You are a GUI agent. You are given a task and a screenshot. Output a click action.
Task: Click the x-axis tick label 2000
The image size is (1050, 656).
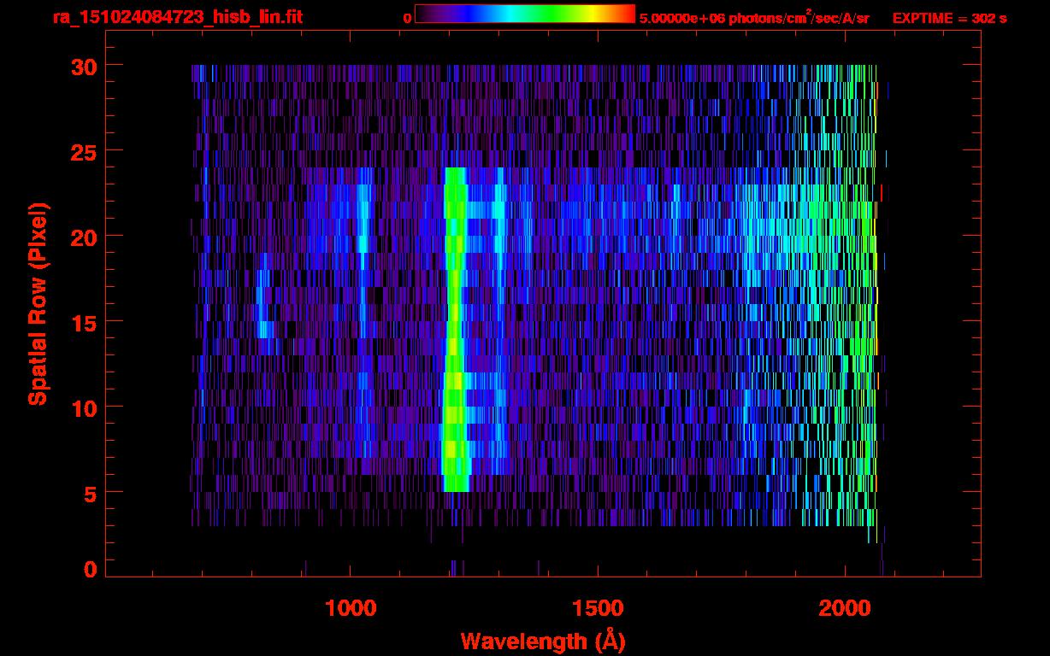pyautogui.click(x=845, y=608)
